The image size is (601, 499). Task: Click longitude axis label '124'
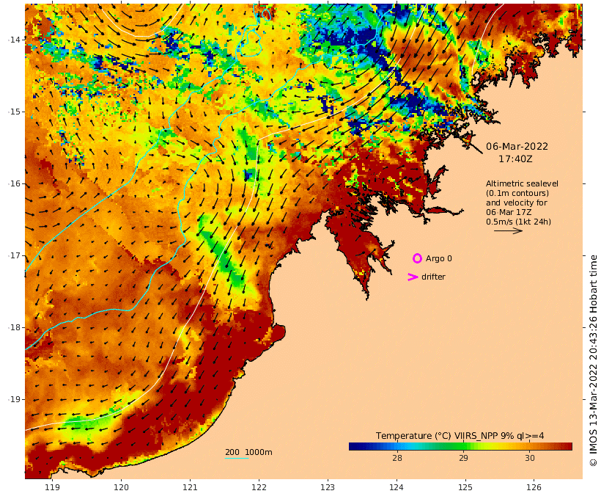click(x=397, y=487)
